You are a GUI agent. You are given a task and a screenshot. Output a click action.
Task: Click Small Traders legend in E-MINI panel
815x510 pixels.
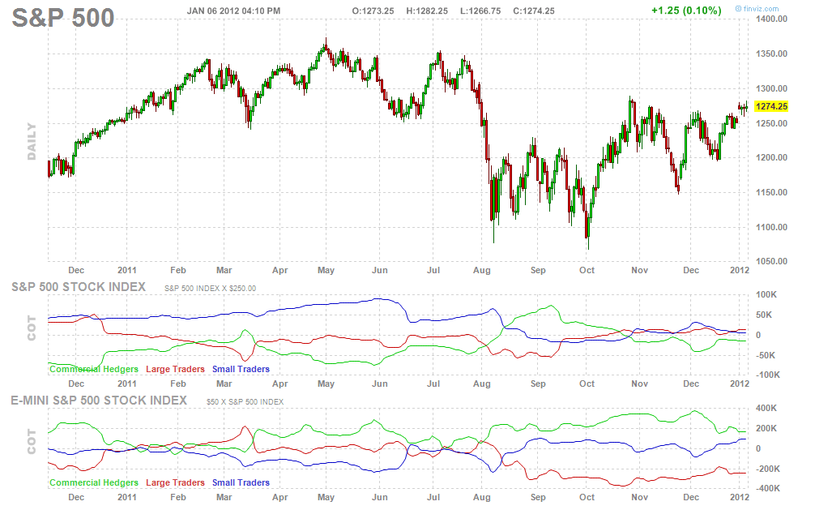(241, 482)
